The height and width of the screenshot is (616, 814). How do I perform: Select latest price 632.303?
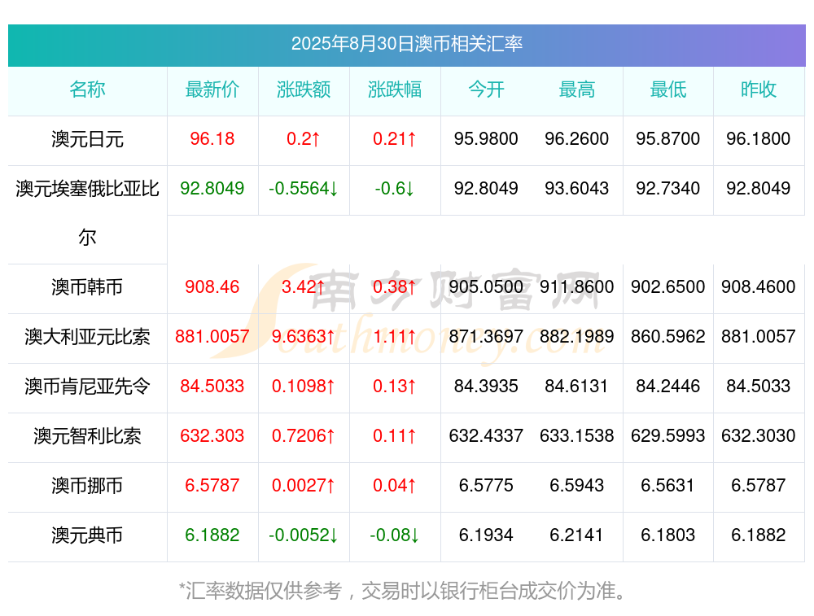click(x=212, y=435)
